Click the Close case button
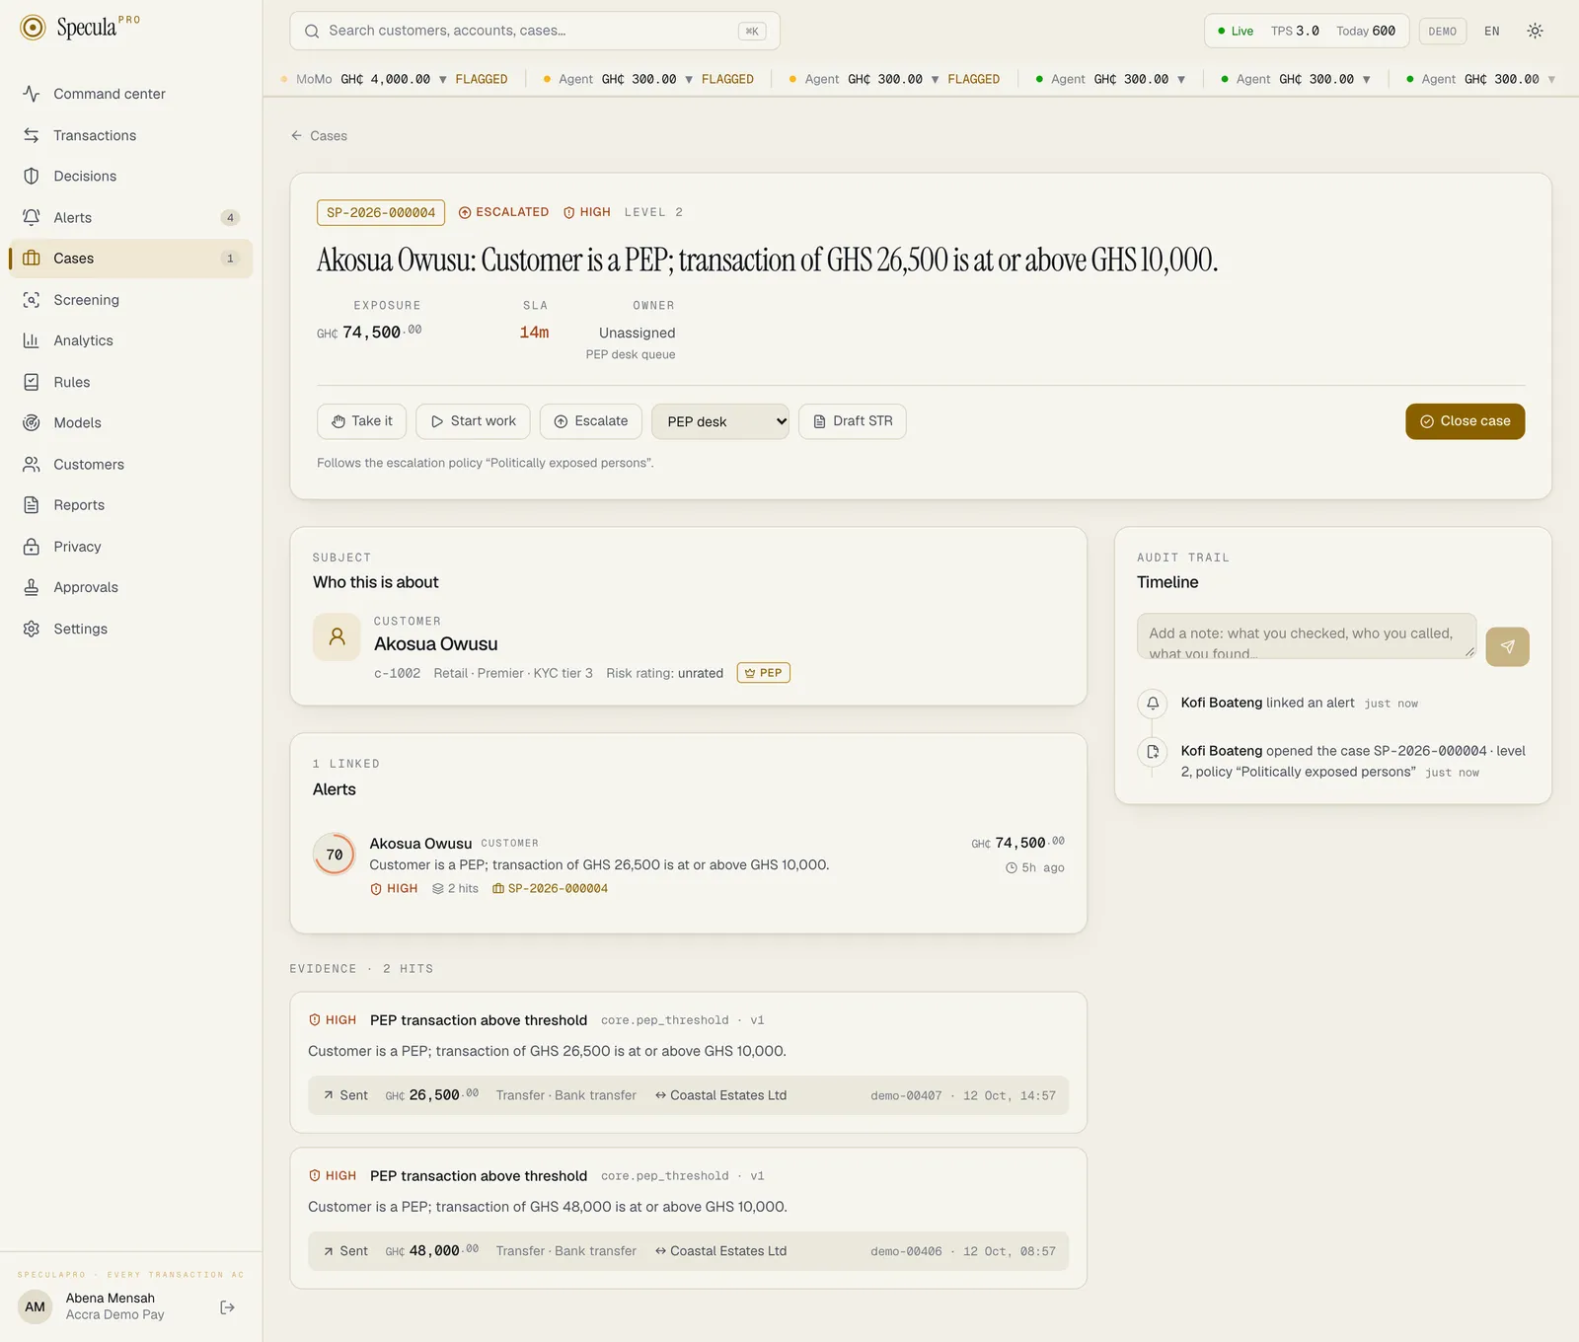 point(1466,421)
